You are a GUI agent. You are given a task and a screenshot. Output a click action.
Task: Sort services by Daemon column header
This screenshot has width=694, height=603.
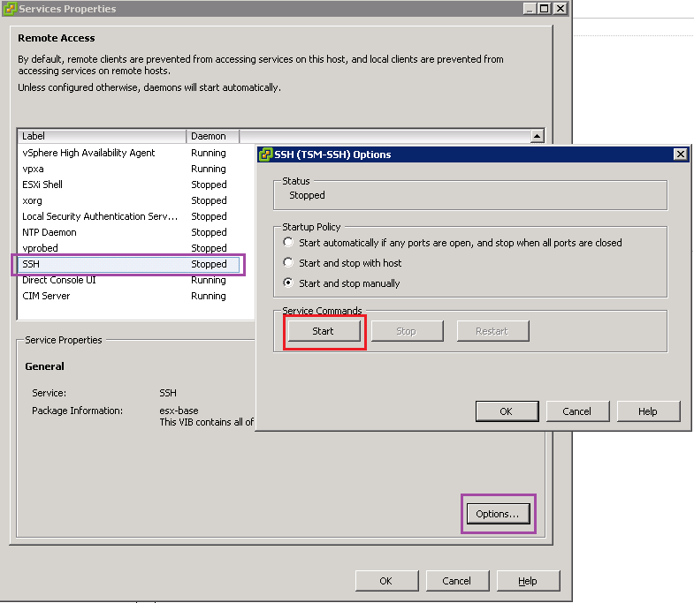click(x=213, y=136)
